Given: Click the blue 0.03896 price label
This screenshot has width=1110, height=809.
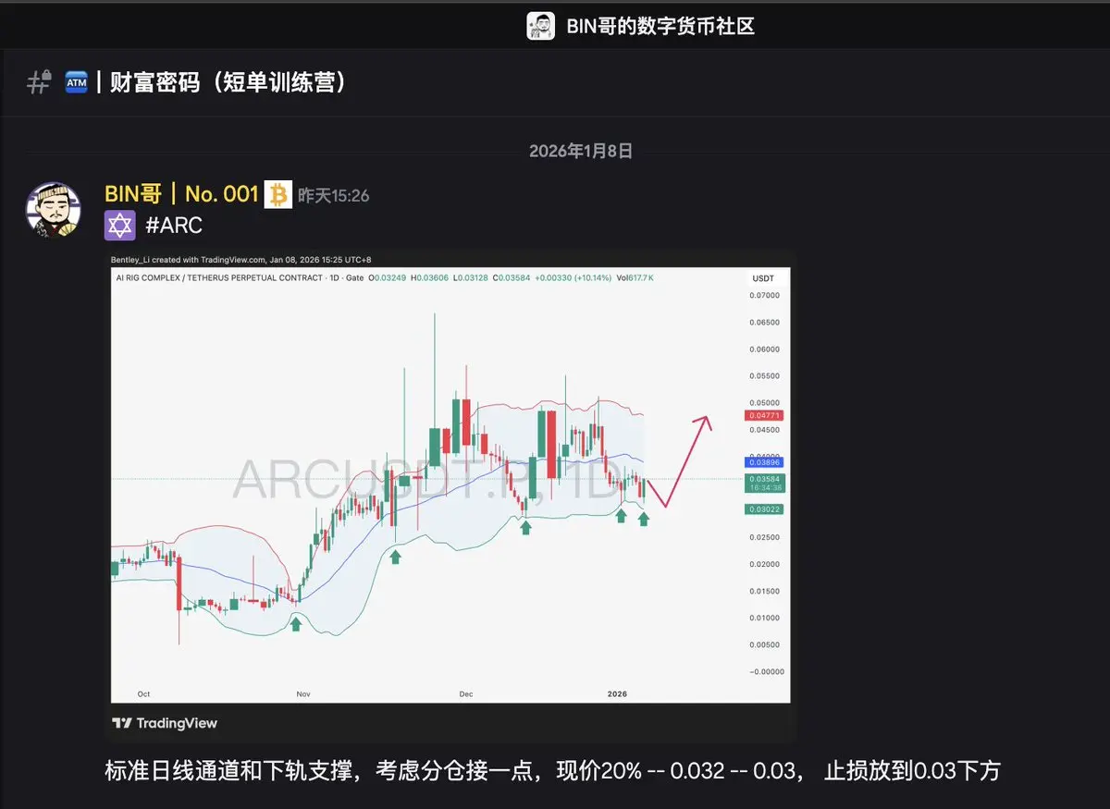Looking at the screenshot, I should [x=763, y=461].
